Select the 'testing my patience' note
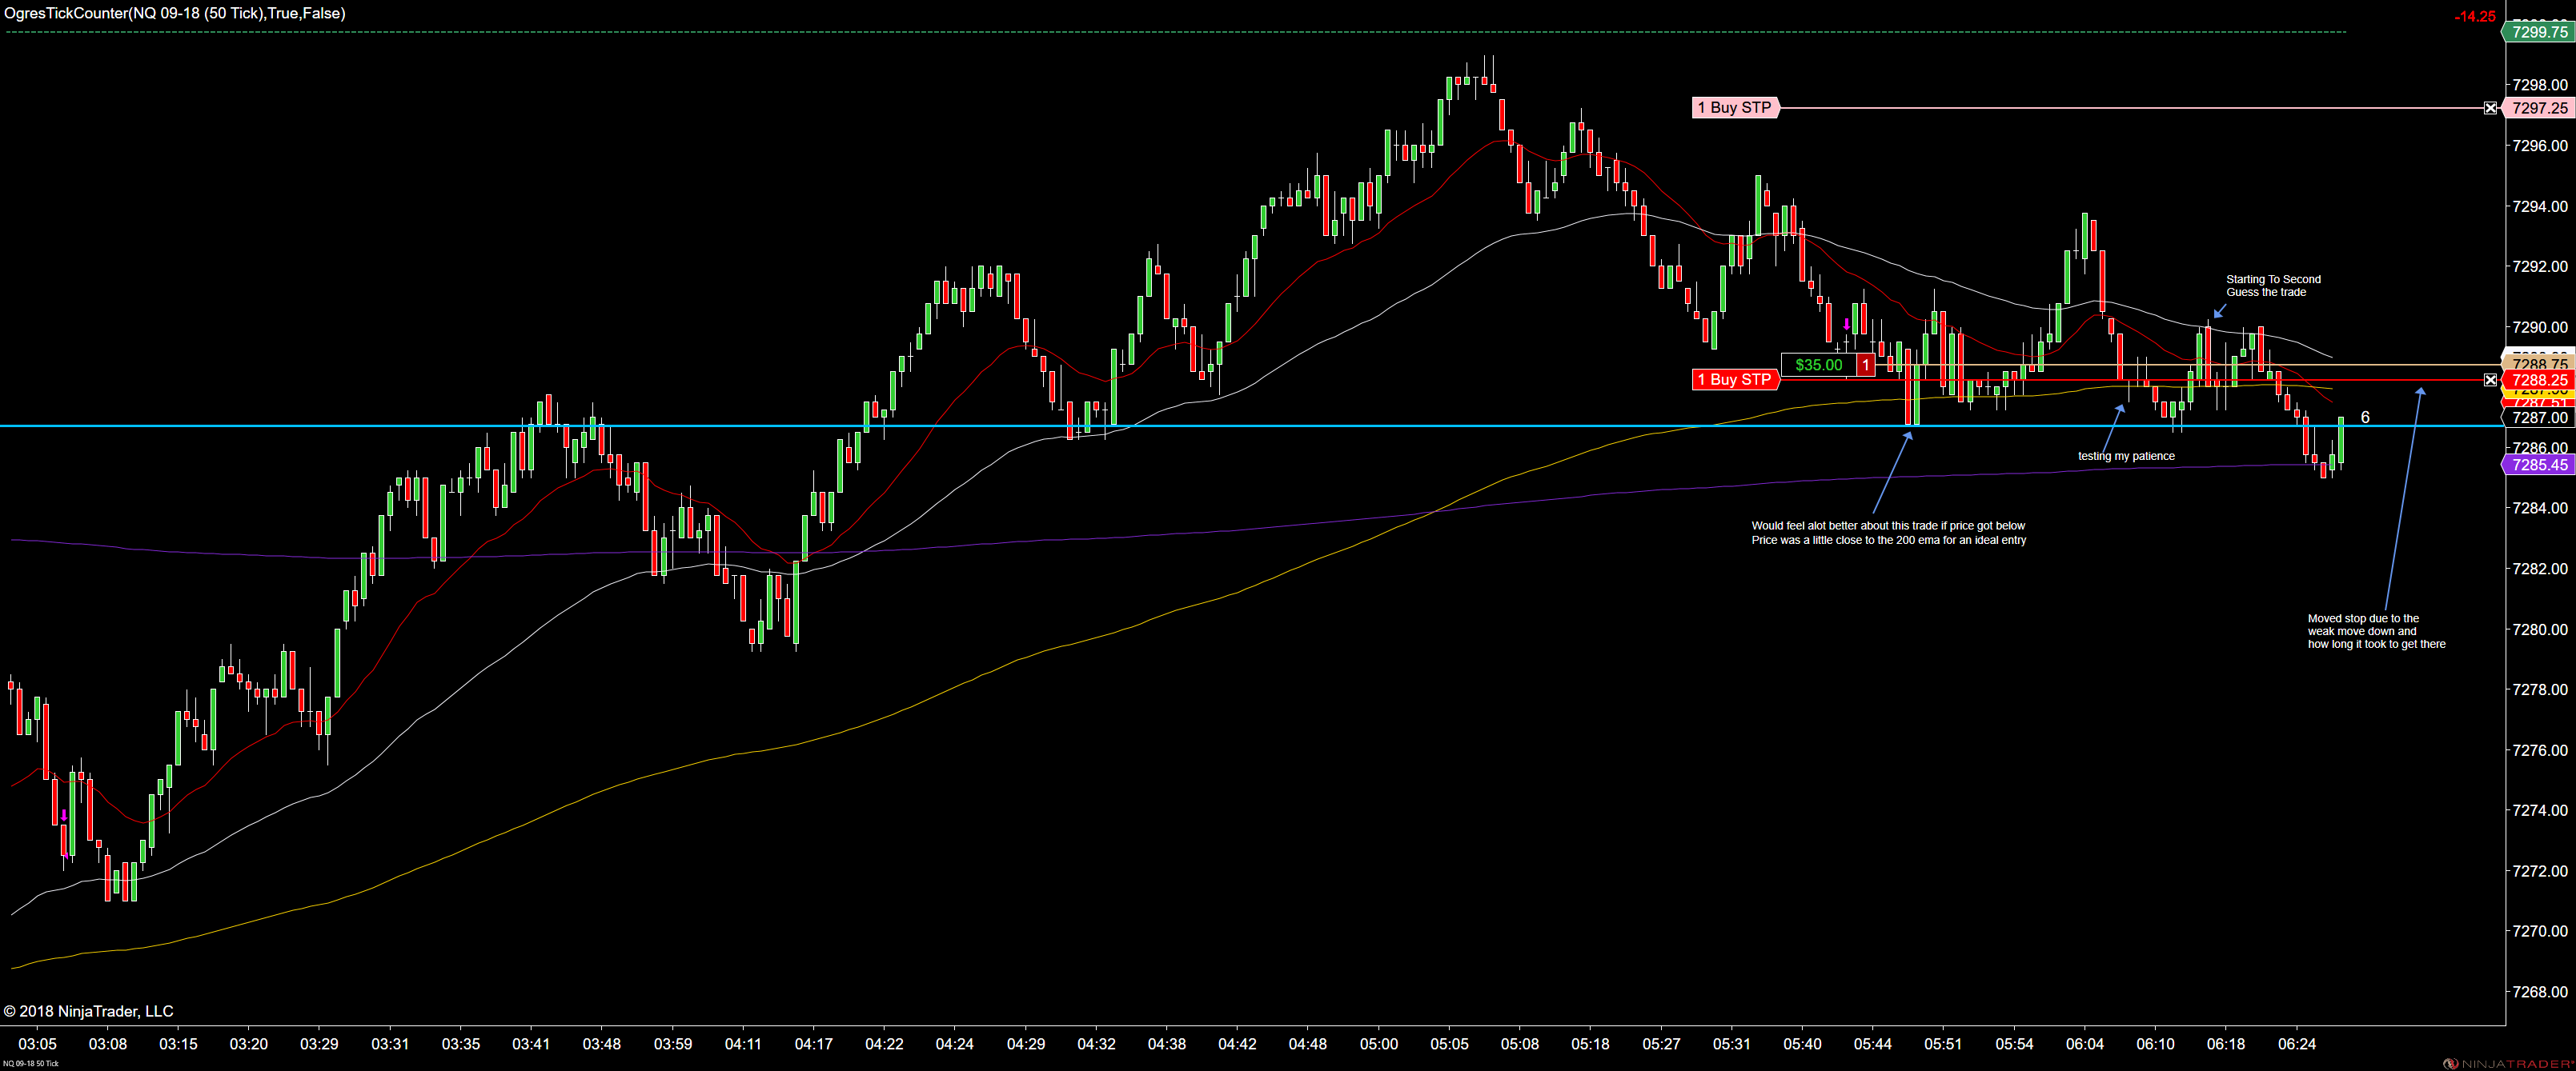The height and width of the screenshot is (1071, 2576). tap(2126, 457)
